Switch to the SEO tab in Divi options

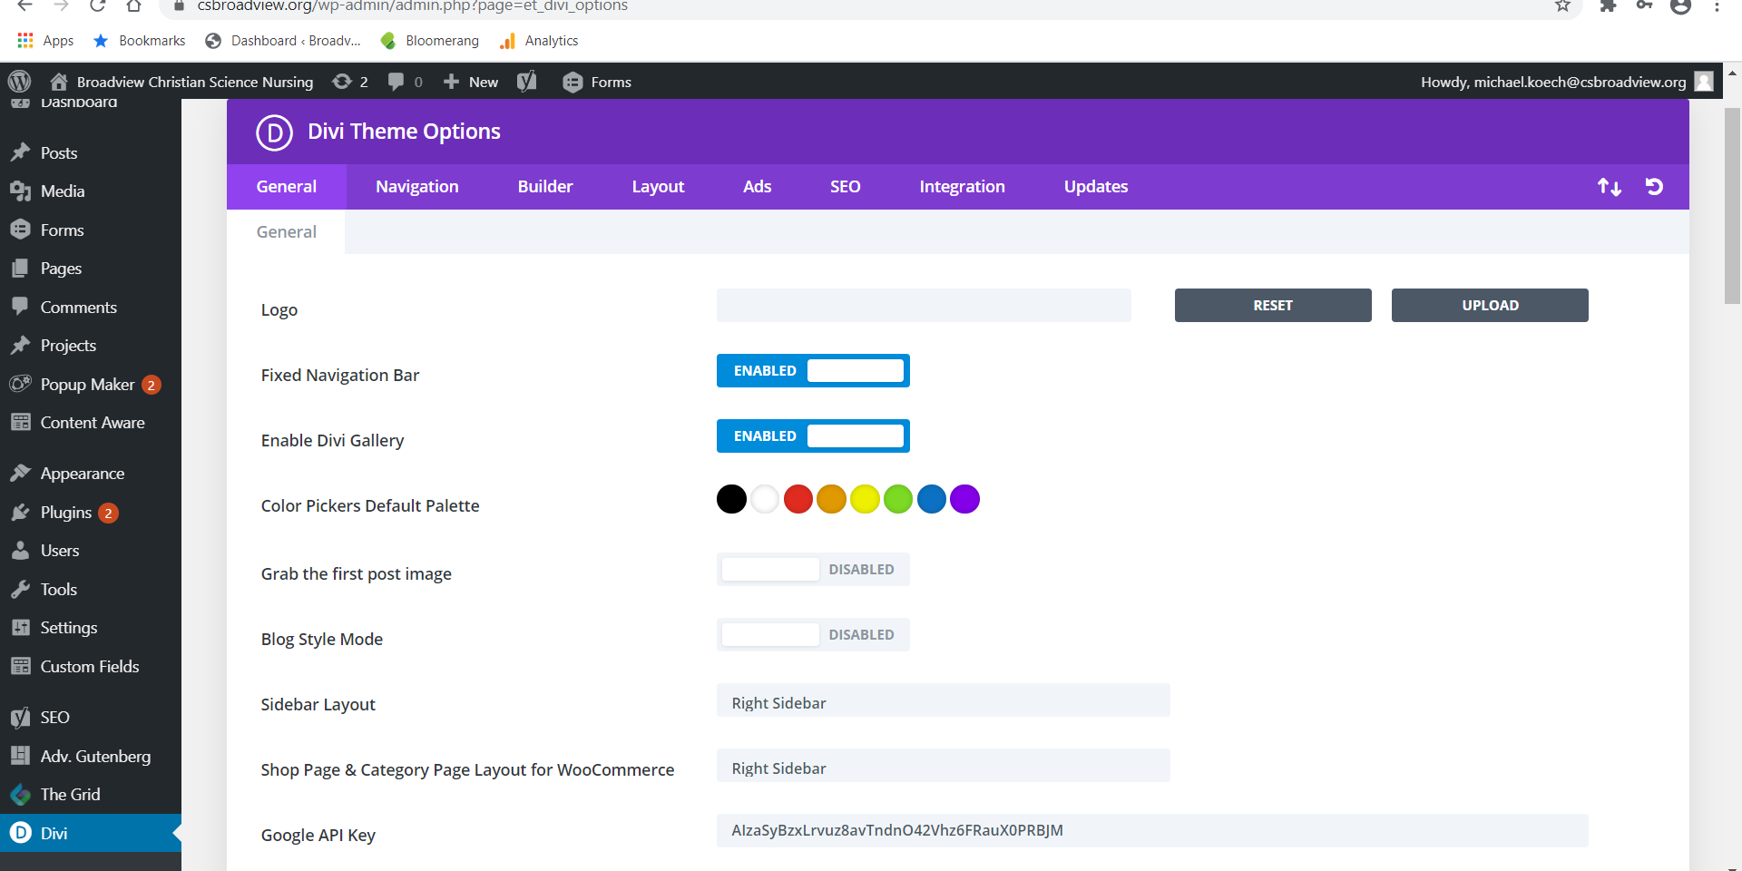pos(845,186)
